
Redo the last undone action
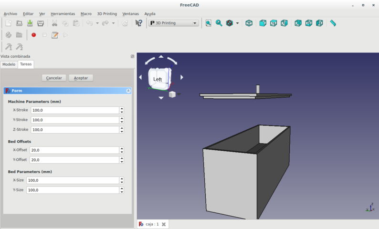tap(105, 23)
